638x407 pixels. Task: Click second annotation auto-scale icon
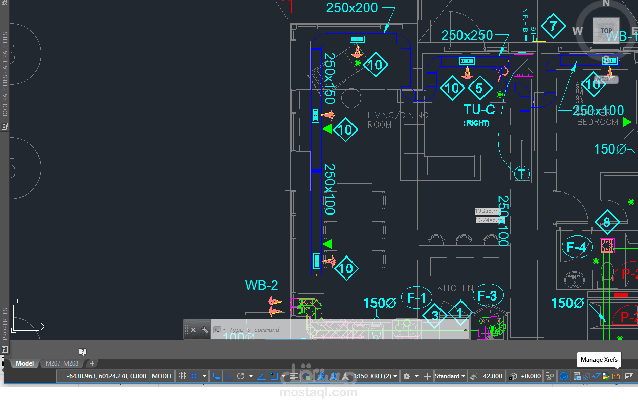coord(334,376)
